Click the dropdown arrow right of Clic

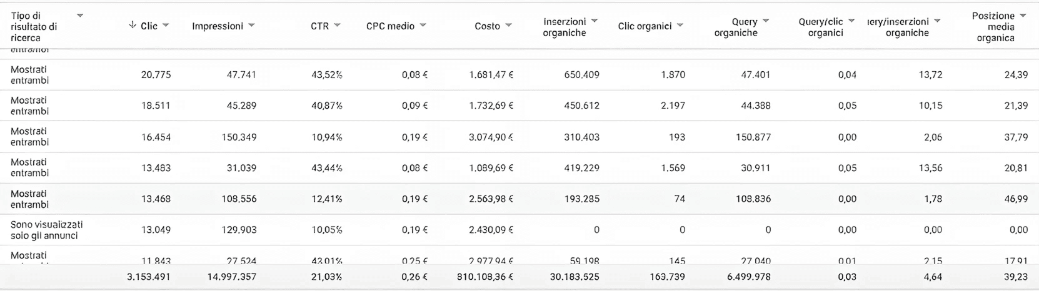[x=166, y=26]
